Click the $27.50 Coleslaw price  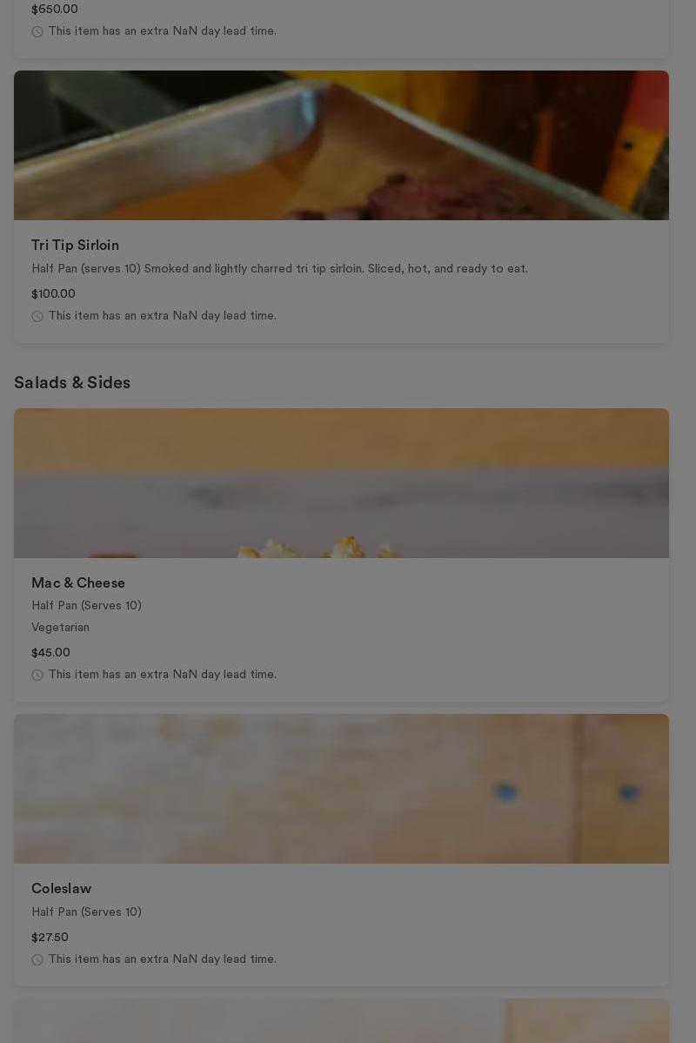click(x=50, y=938)
